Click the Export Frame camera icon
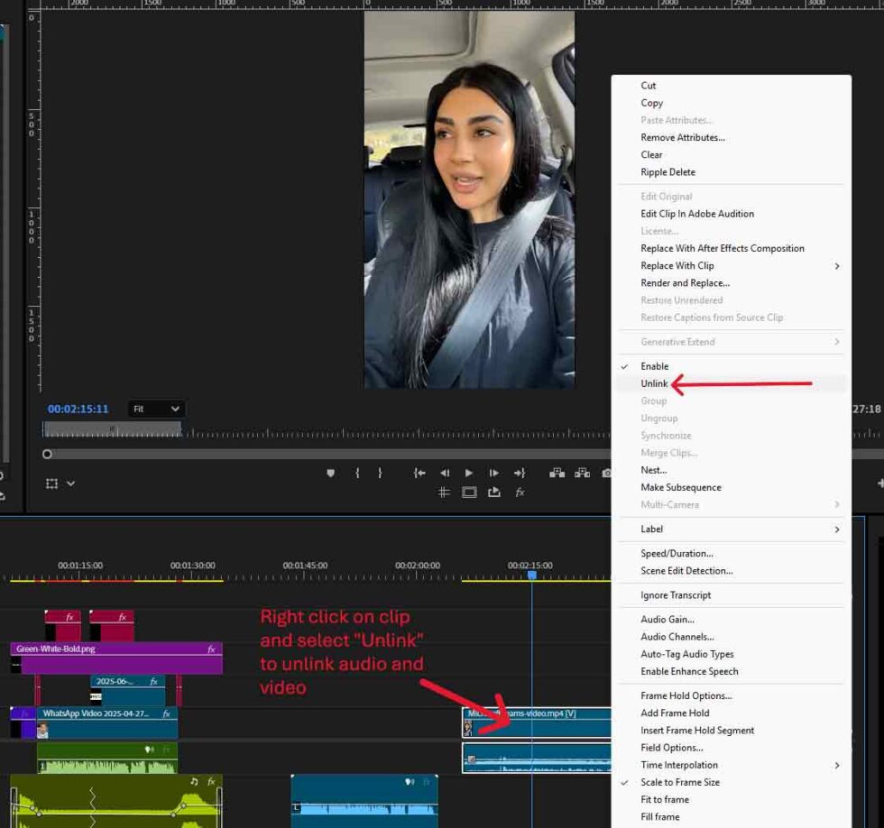This screenshot has height=828, width=884. click(x=606, y=473)
